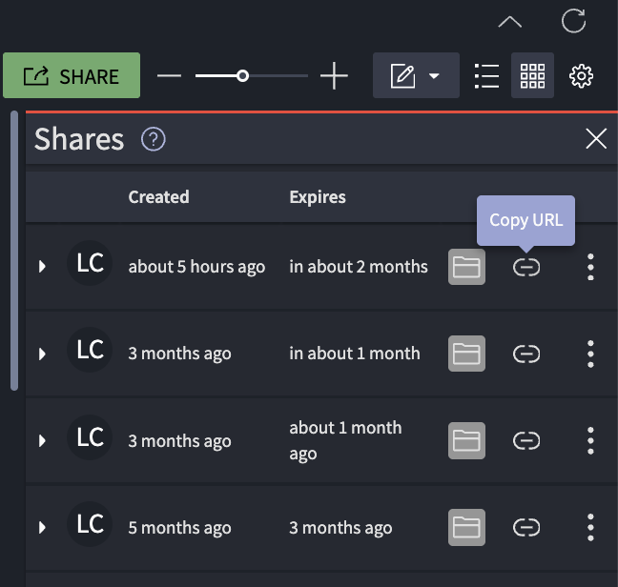The width and height of the screenshot is (618, 587).
Task: Collapse panel with the up chevron icon
Action: pos(510,22)
